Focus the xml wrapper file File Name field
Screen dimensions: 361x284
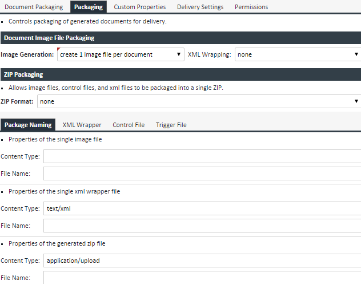point(202,226)
